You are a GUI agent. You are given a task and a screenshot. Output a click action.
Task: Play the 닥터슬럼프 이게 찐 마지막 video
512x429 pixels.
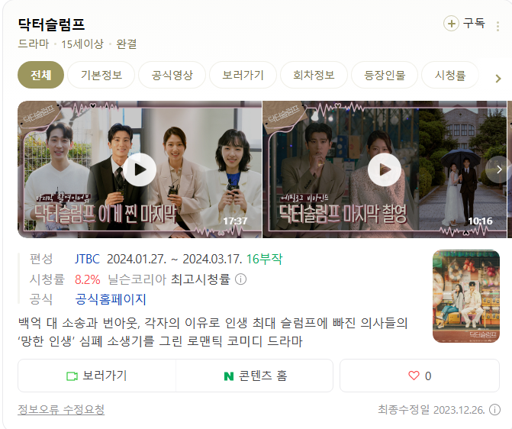point(140,169)
